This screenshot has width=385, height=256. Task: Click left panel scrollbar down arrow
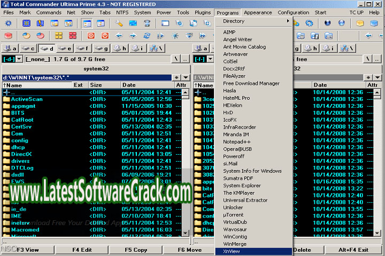click(186, 233)
